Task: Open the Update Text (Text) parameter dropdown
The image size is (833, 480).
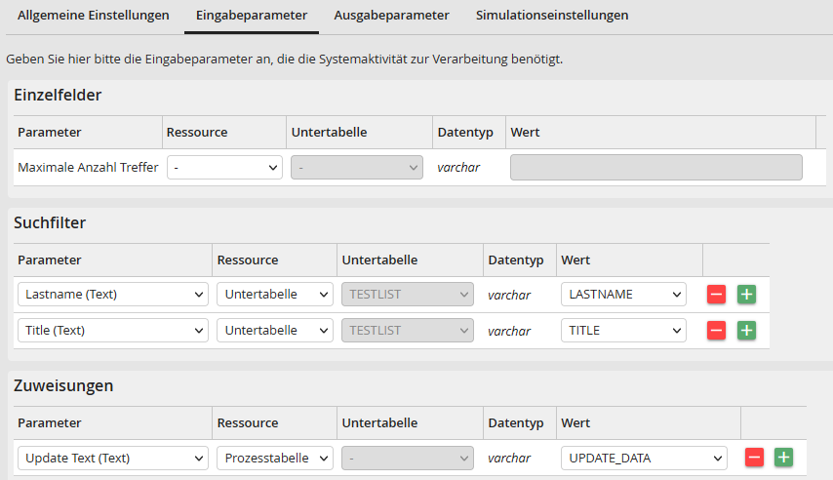Action: point(113,457)
